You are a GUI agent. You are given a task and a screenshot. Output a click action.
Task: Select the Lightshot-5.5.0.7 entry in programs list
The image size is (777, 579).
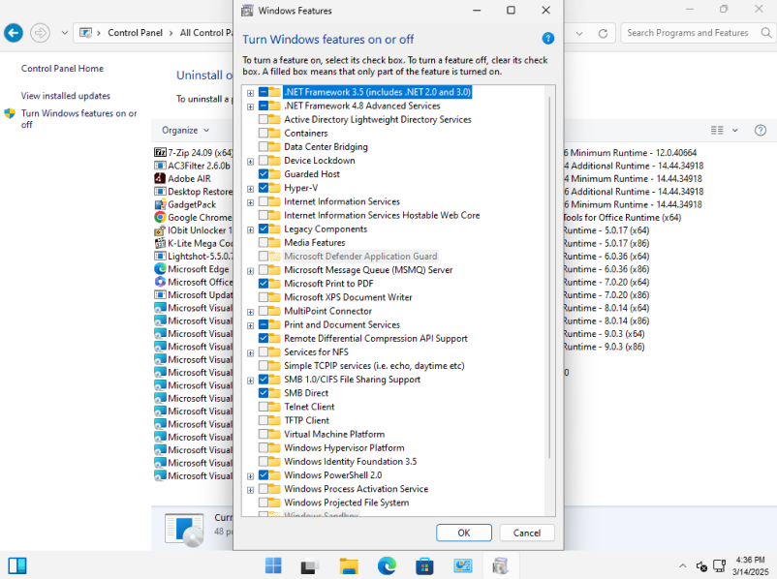point(193,256)
